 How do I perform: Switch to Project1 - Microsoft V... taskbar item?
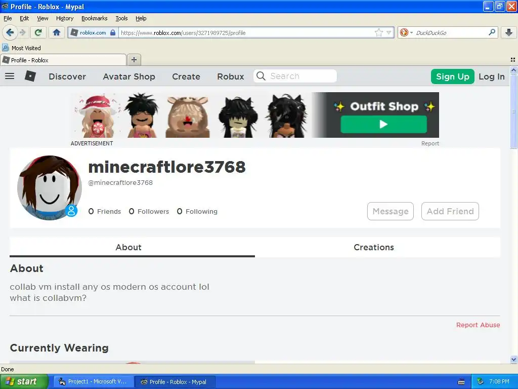coord(94,381)
